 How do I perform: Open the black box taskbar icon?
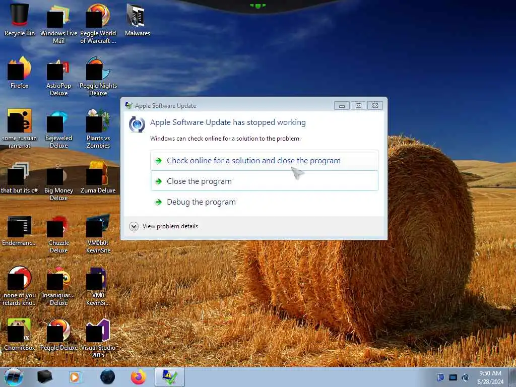(44, 377)
